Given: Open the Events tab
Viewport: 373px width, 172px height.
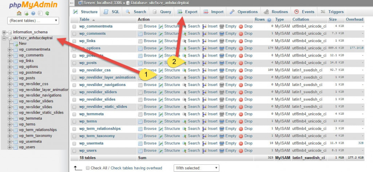Looking at the screenshot, I should click(x=304, y=12).
